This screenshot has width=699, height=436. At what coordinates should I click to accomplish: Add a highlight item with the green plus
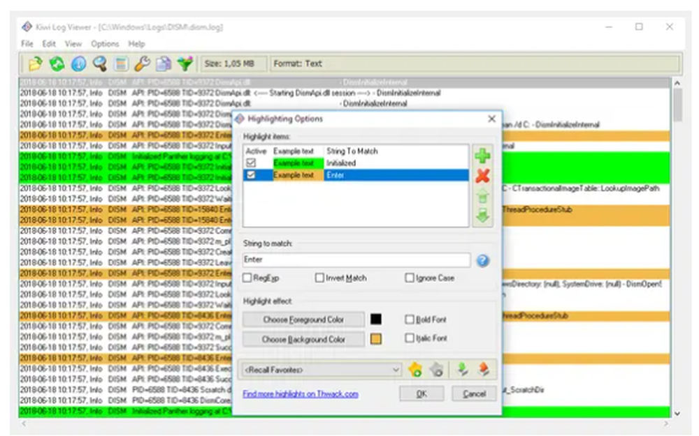click(482, 156)
